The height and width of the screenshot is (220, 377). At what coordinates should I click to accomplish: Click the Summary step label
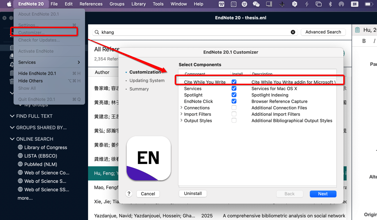pos(139,89)
